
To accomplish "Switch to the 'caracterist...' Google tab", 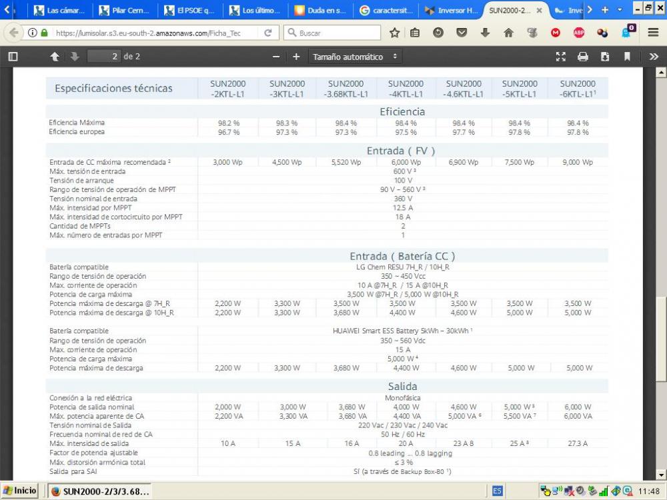I will (x=386, y=11).
